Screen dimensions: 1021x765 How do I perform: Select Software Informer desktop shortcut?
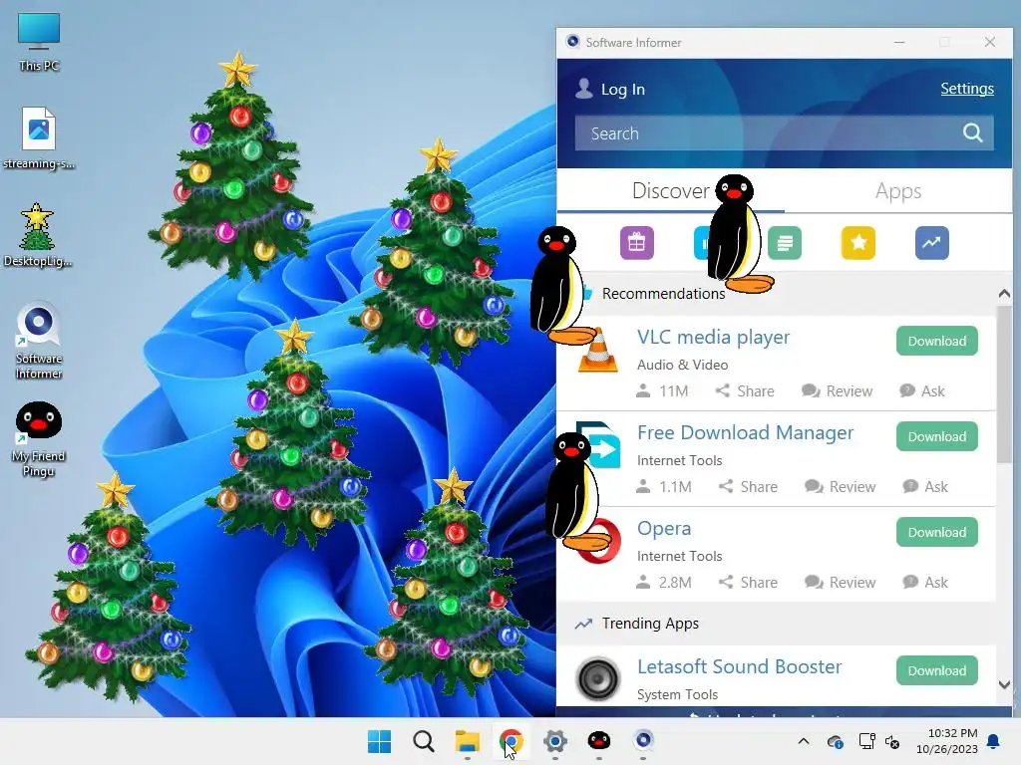[x=39, y=341]
